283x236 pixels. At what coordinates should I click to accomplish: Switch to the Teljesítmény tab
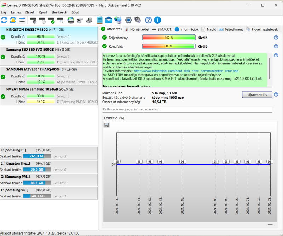tap(231, 29)
